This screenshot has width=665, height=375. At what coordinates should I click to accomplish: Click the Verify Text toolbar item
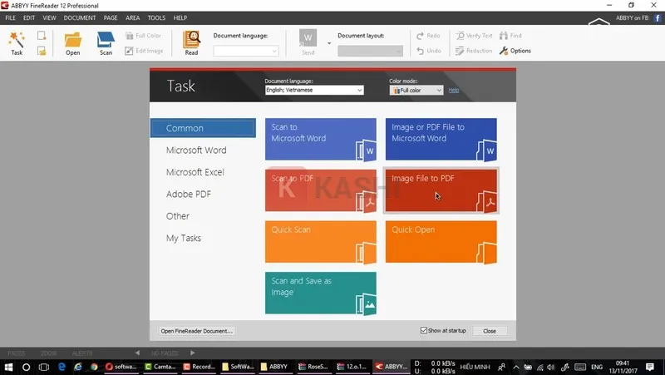tap(474, 36)
